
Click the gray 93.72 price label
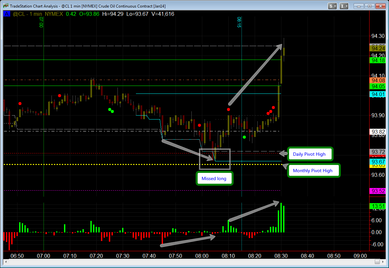[377, 152]
